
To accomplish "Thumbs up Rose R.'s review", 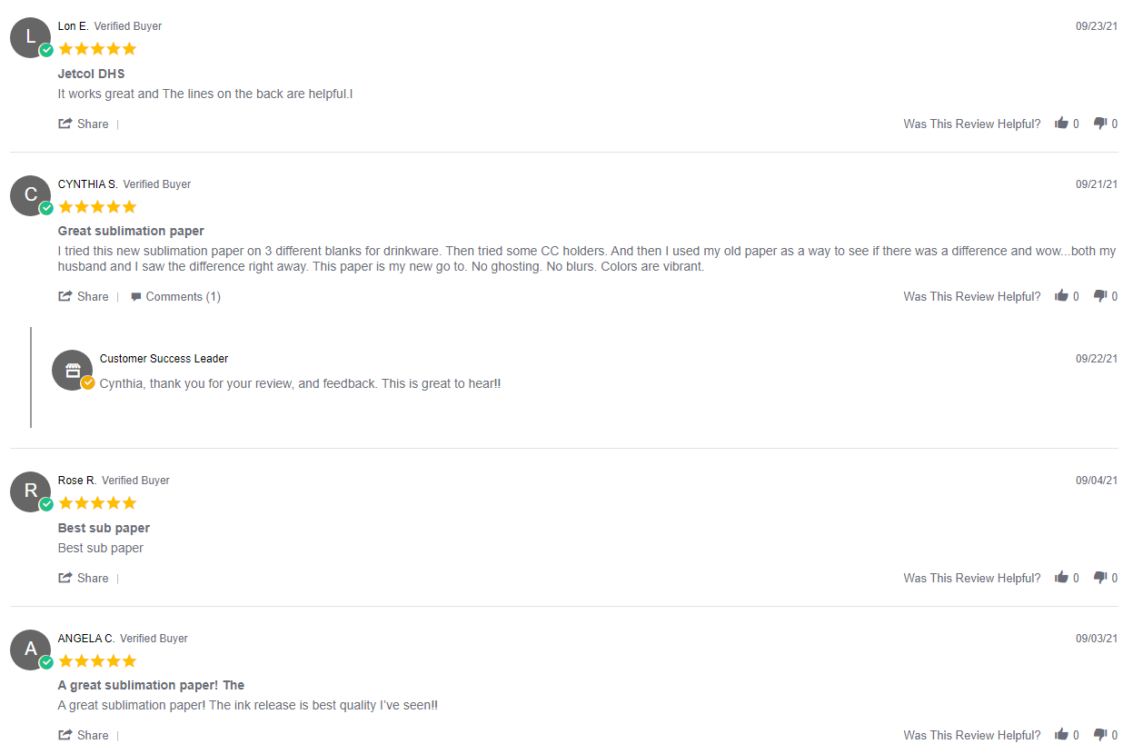I will [1061, 578].
